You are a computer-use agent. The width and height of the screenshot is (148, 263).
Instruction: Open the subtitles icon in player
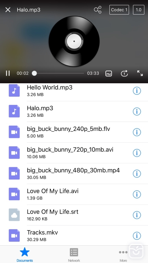[109, 73]
